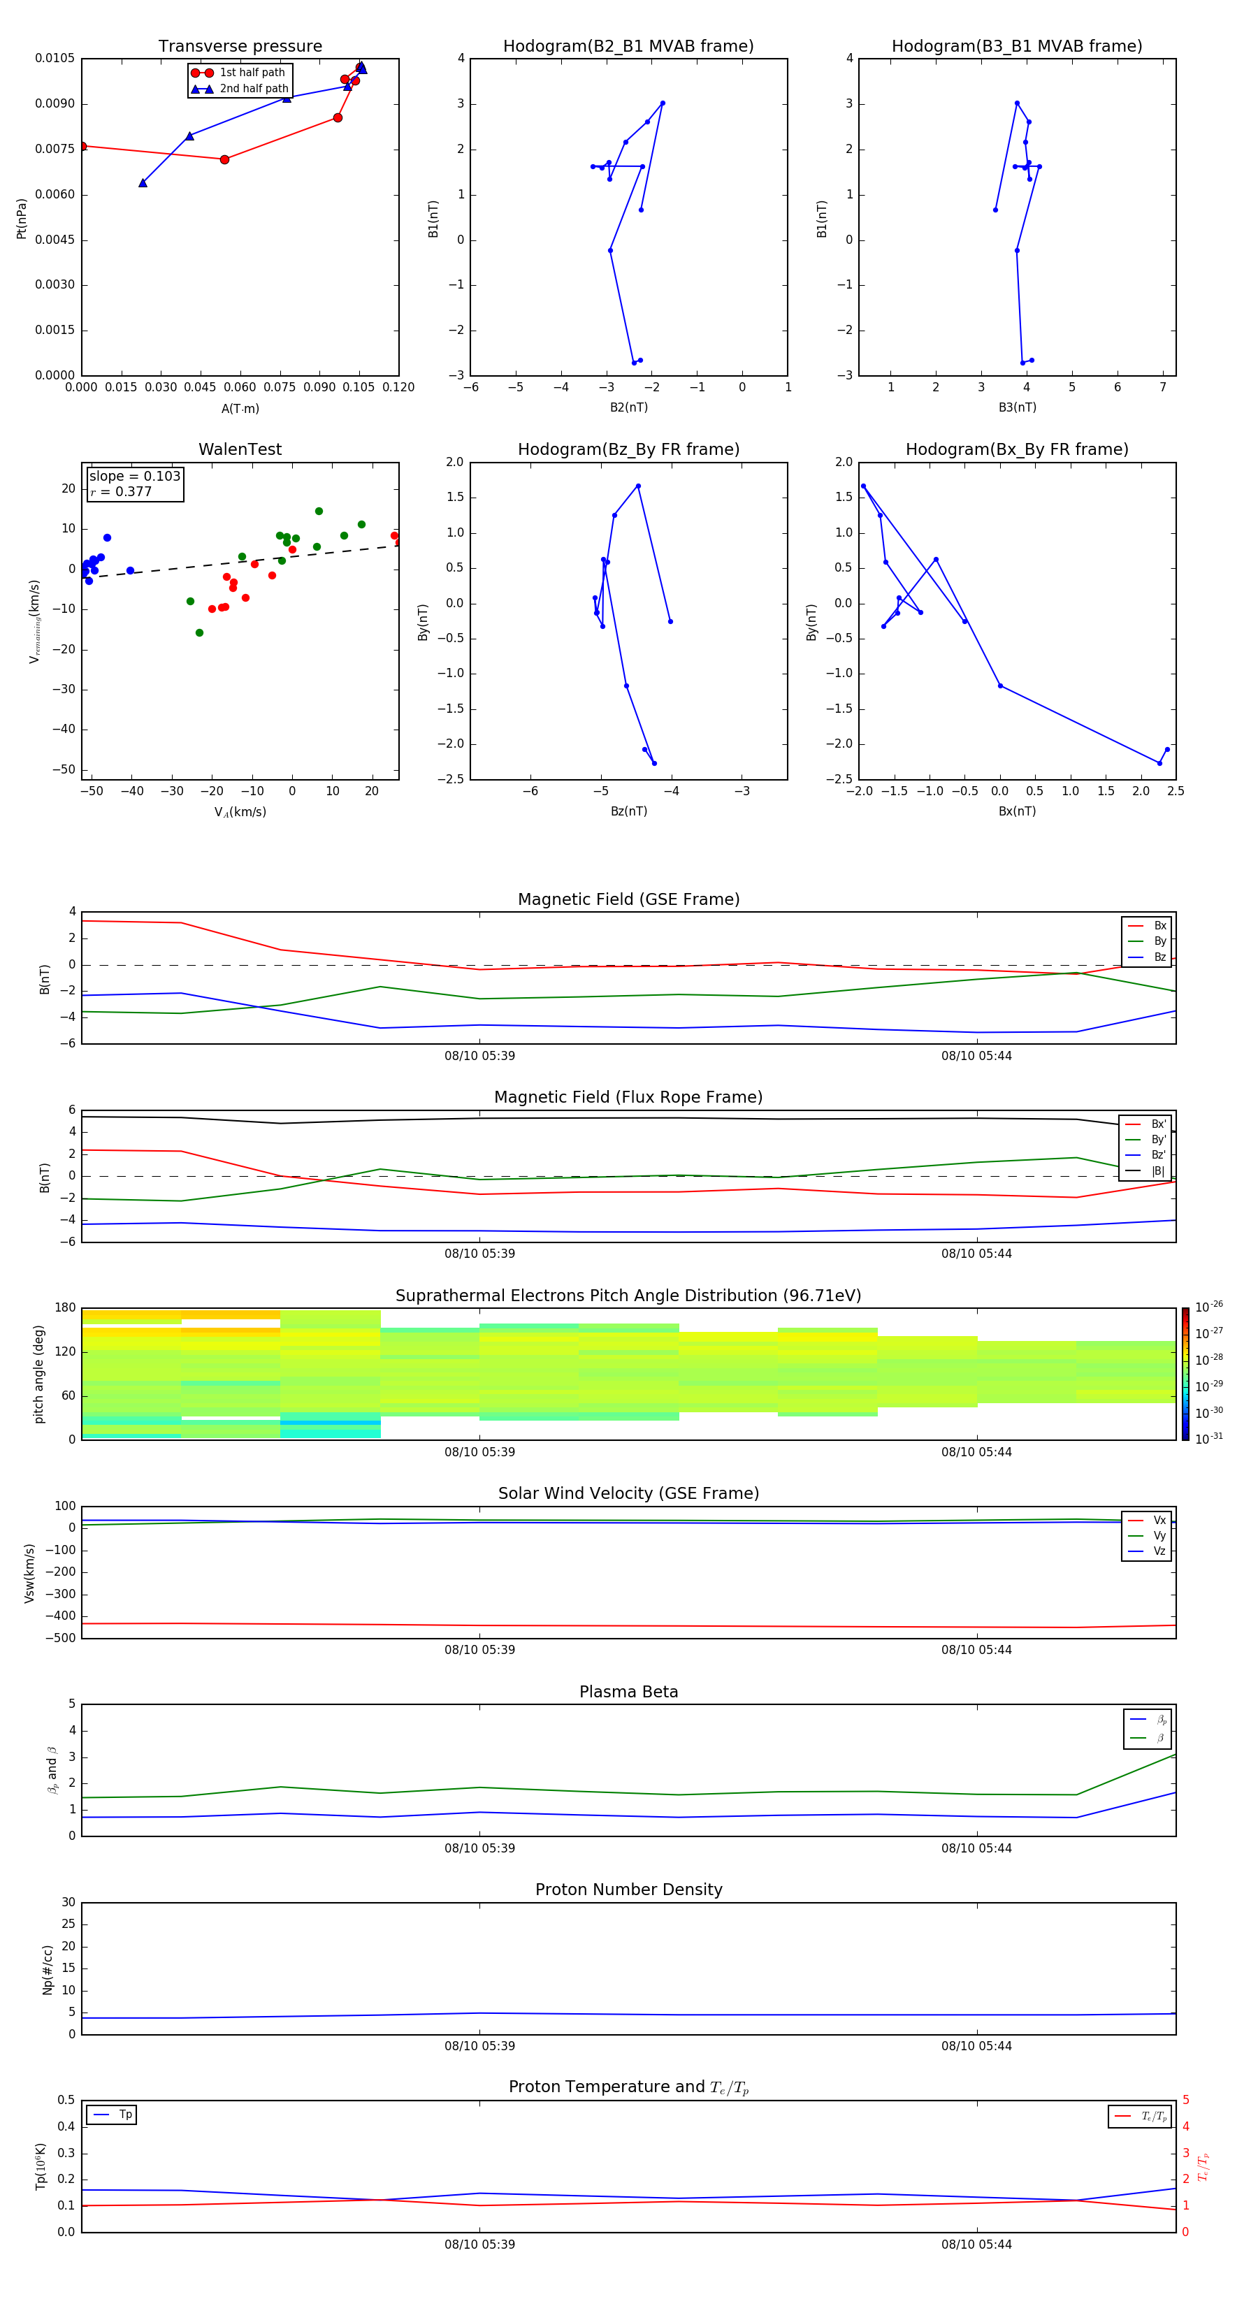
Task: Click the Vx legend entry in velocity plot
Action: [1147, 1520]
